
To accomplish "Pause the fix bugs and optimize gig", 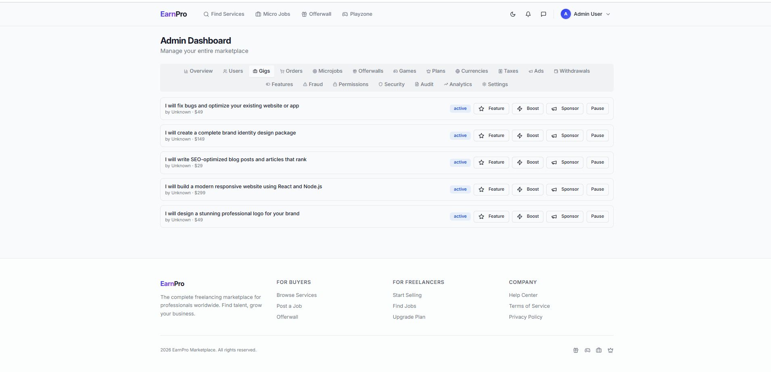I will coord(597,109).
